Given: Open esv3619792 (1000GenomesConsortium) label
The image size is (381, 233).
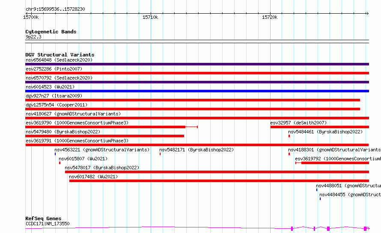Looking at the screenshot, I should tap(338, 159).
